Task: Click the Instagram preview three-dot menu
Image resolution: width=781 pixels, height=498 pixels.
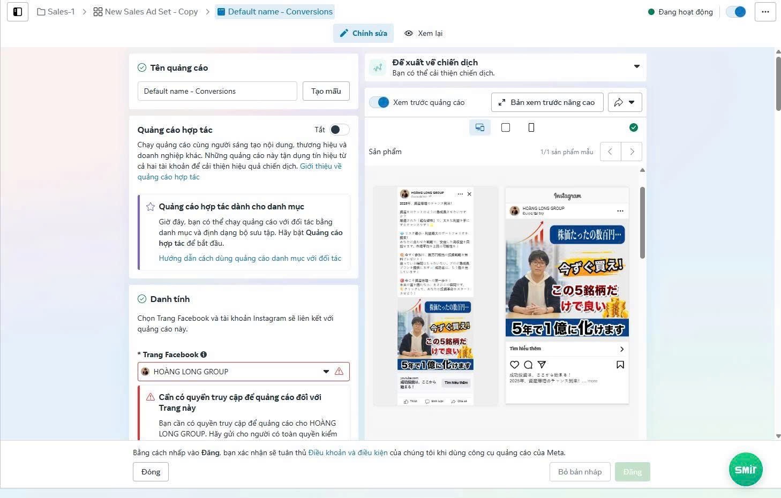Action: pyautogui.click(x=620, y=211)
